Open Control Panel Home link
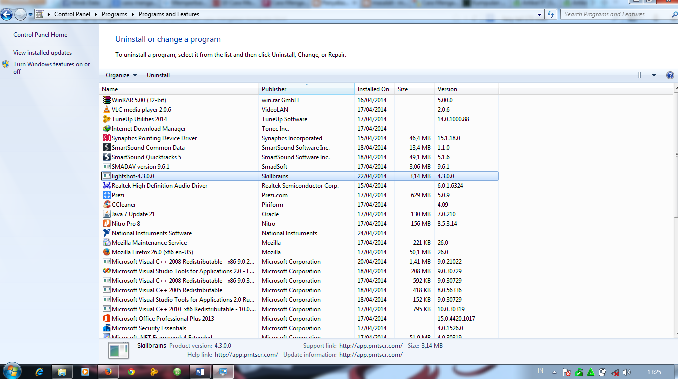678x379 pixels. click(40, 35)
